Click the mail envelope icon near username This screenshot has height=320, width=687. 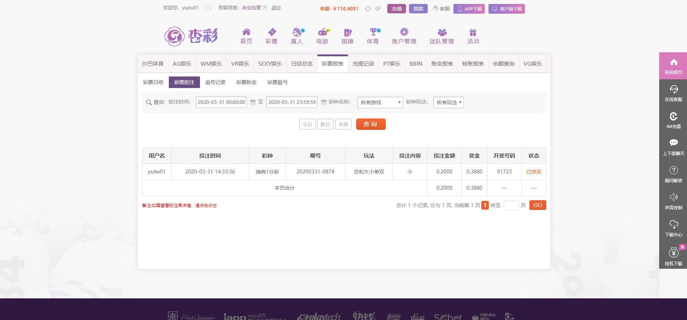(208, 8)
